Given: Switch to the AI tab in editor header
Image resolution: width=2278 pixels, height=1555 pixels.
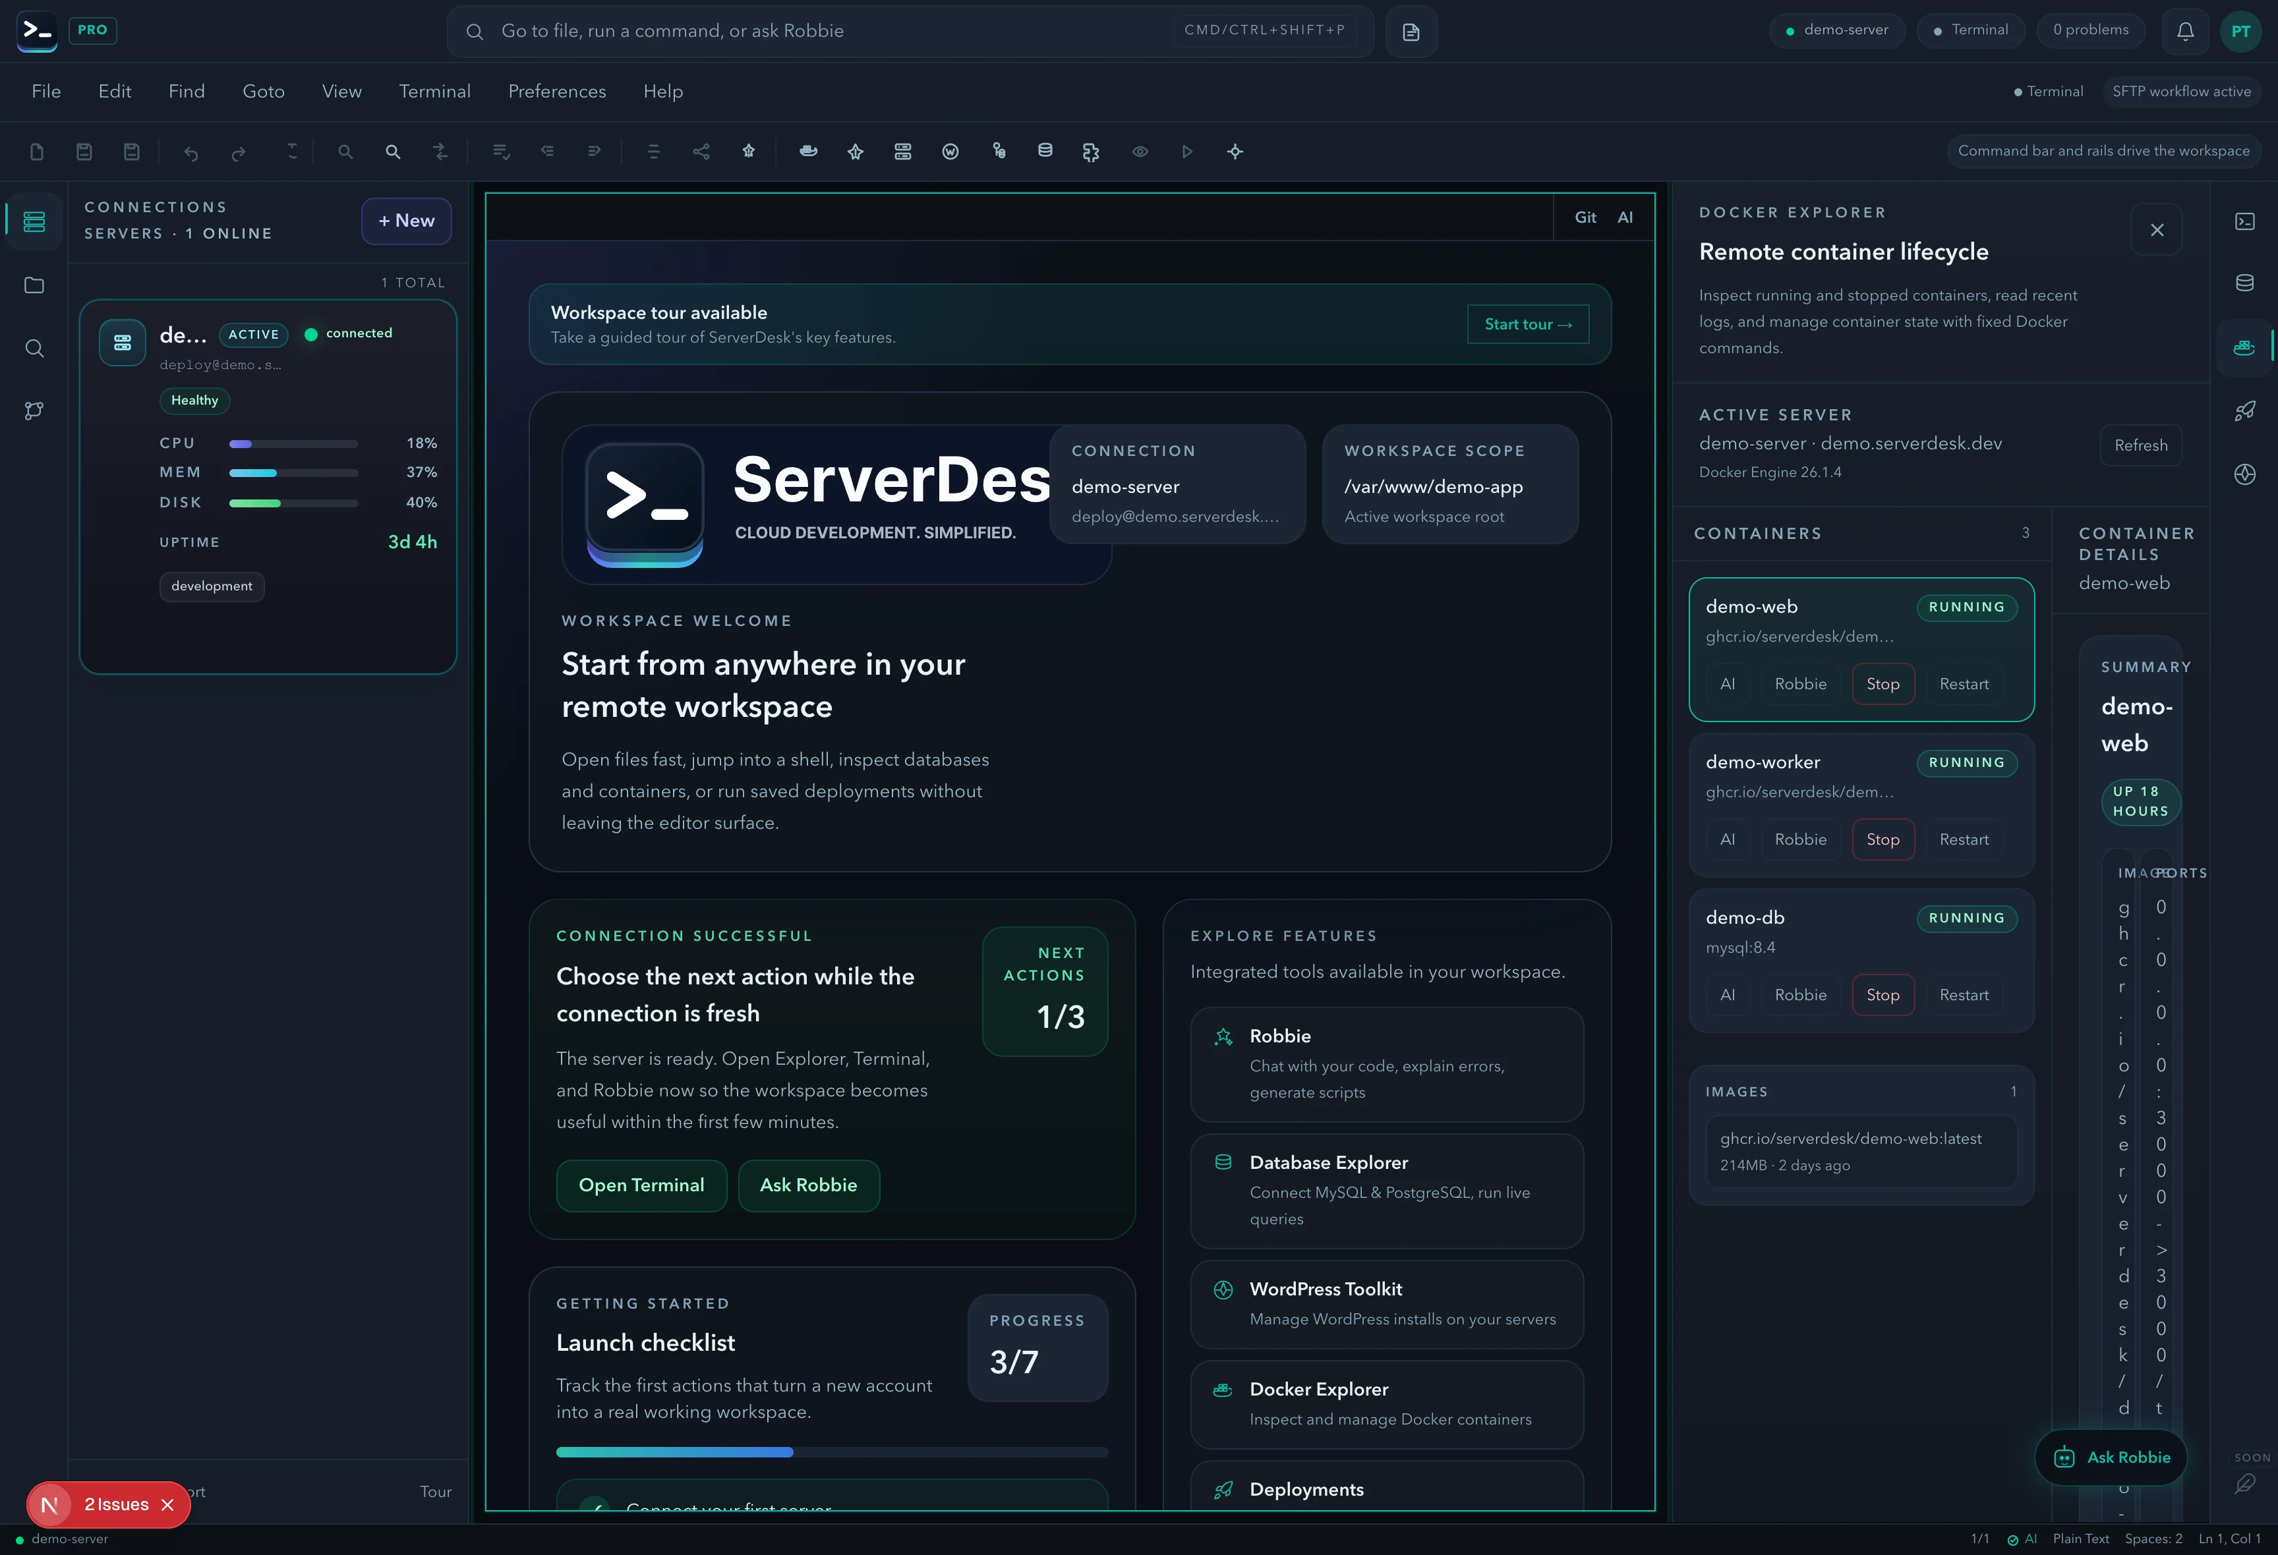Looking at the screenshot, I should point(1625,217).
